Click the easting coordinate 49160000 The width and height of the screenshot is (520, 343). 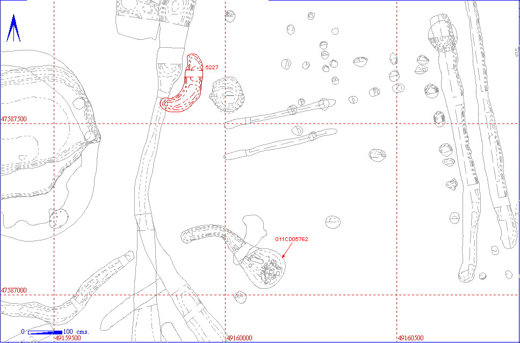click(x=240, y=338)
